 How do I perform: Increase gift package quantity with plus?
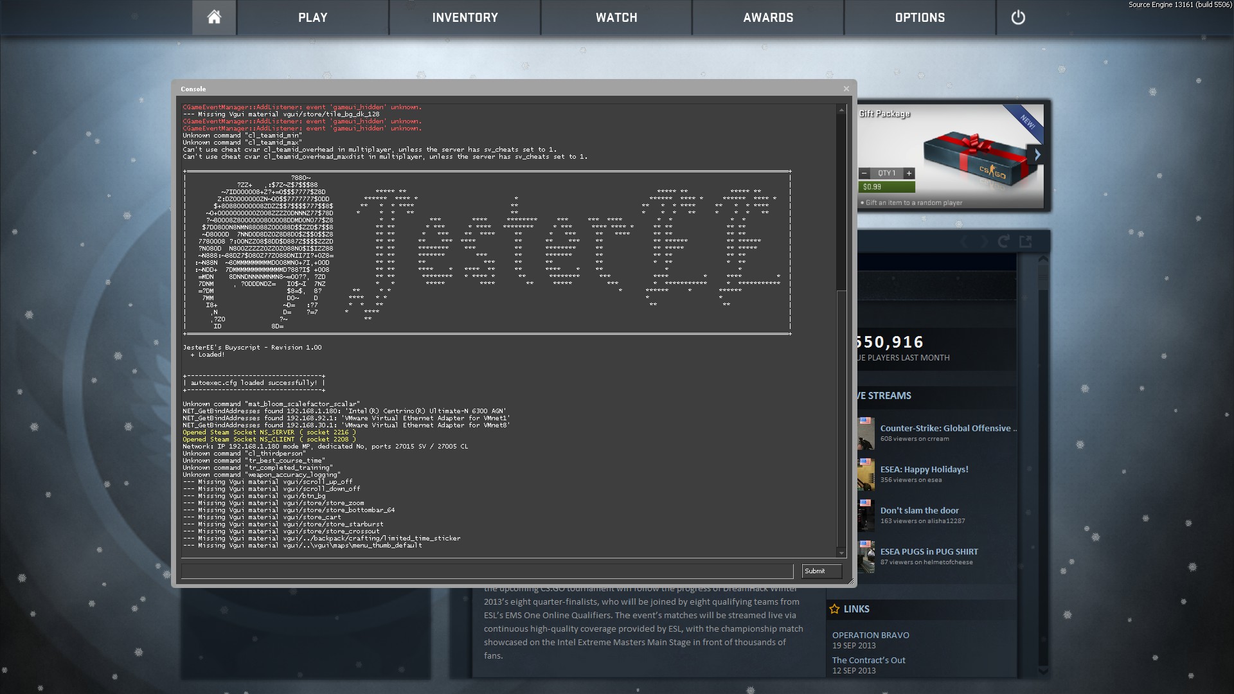pyautogui.click(x=909, y=173)
